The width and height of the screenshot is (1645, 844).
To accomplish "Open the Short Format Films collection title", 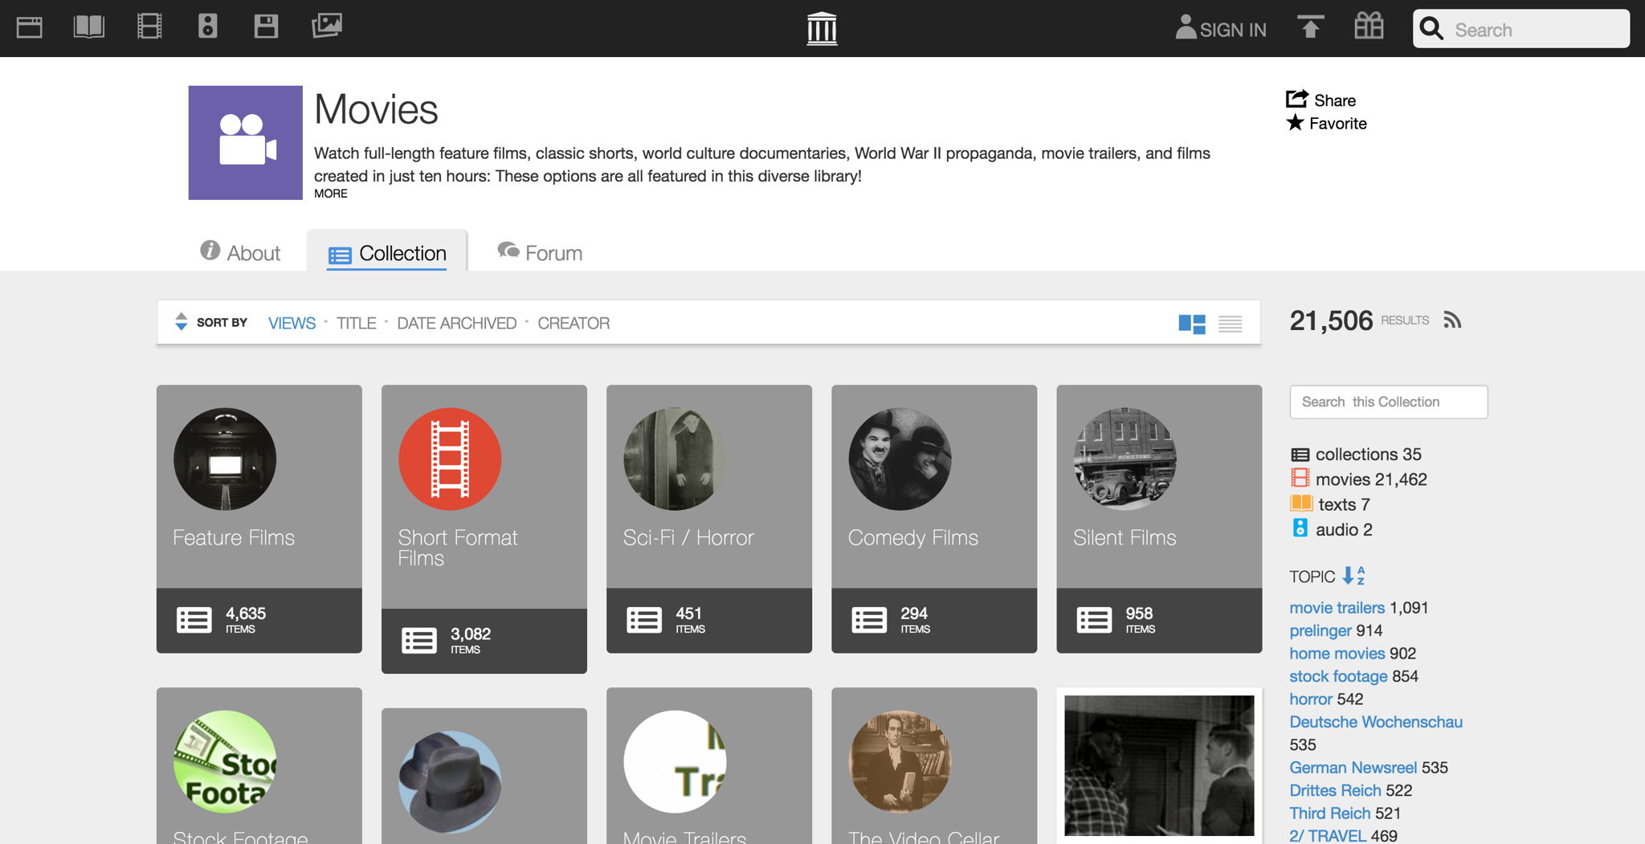I will pyautogui.click(x=458, y=548).
